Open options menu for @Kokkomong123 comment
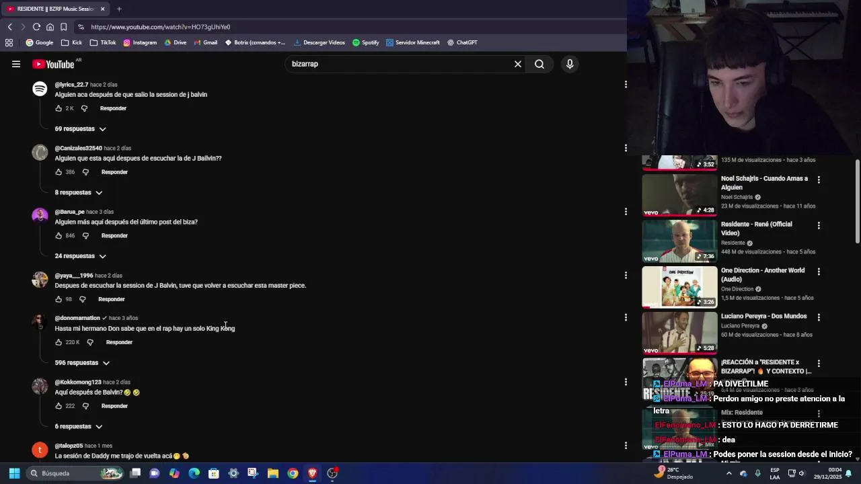 [x=626, y=382]
